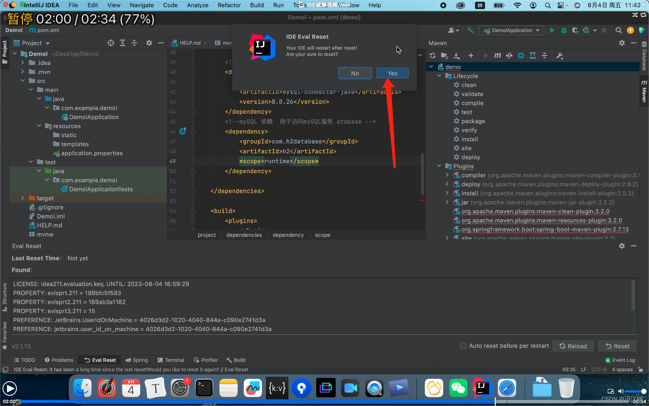Click the Eval Reset found-items scrollbar
Screen dimensions: 649x406
pos(633,295)
